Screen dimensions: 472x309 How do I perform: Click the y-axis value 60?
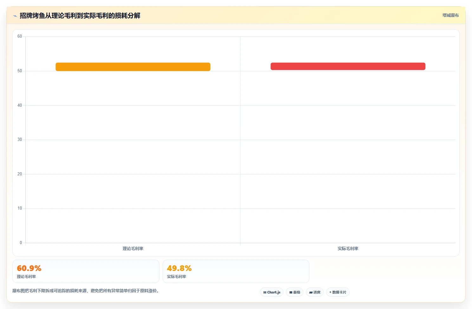click(x=20, y=36)
